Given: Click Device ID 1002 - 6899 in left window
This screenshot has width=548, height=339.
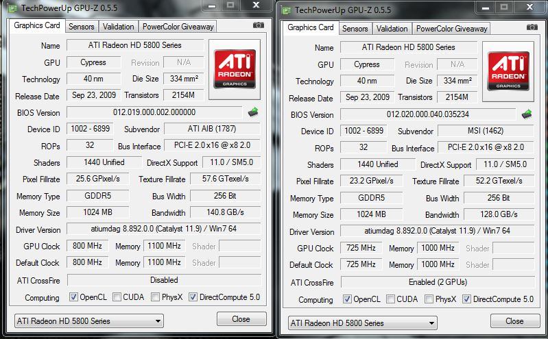Looking at the screenshot, I should pos(90,129).
